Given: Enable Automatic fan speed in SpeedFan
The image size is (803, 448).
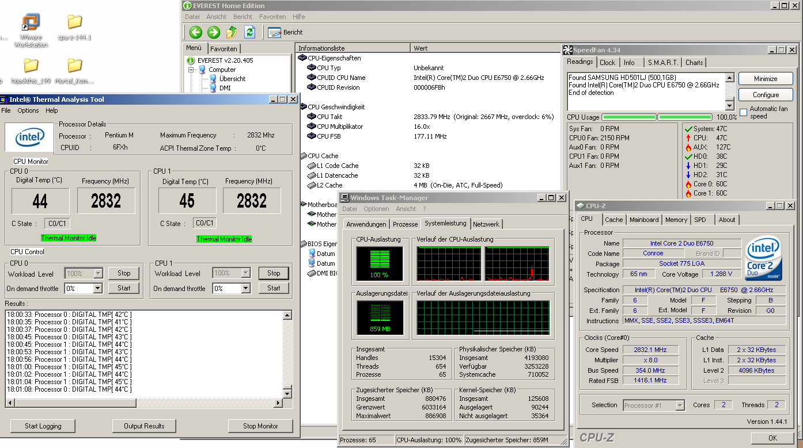Looking at the screenshot, I should pos(744,112).
